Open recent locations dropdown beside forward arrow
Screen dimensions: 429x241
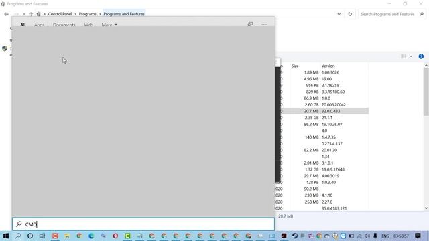point(24,14)
